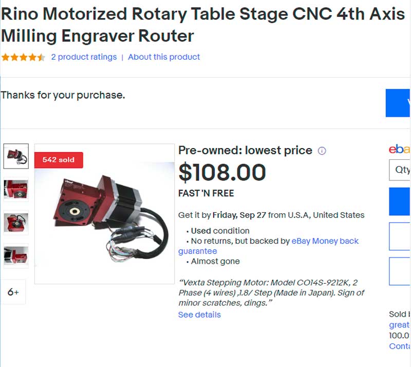This screenshot has width=411, height=367.
Task: Select the fourth product thumbnail
Action: click(16, 255)
